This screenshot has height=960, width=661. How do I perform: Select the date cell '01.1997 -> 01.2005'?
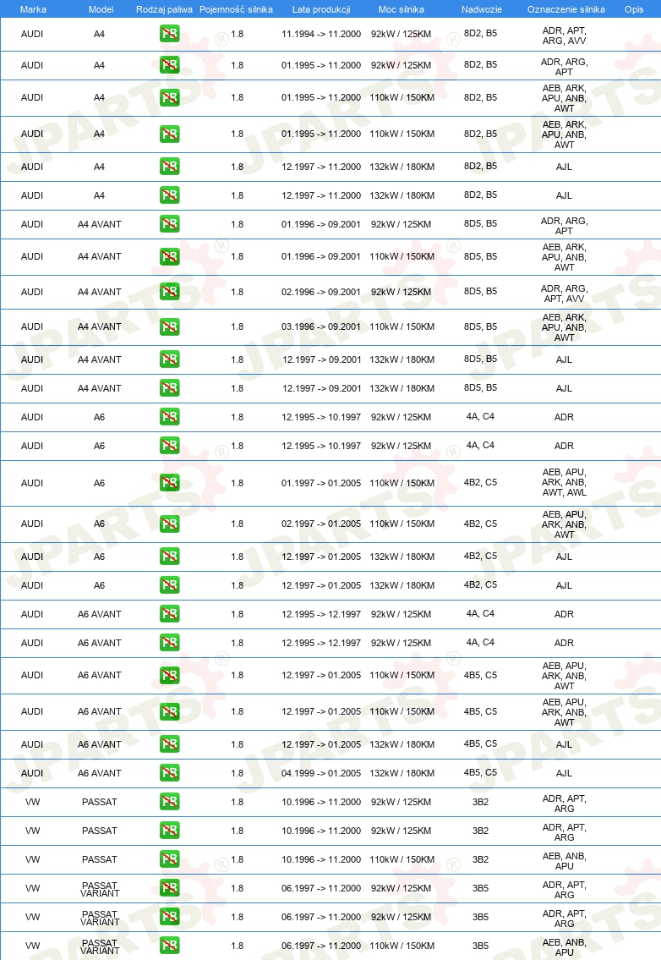321,483
